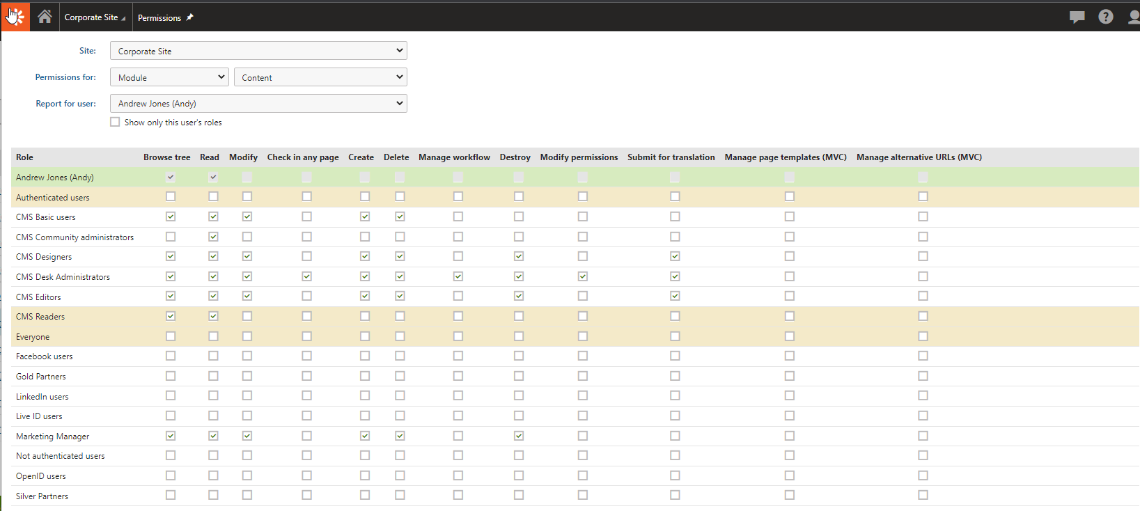Uncheck Destroy permission for Marketing Manager
Viewport: 1140px width, 511px height.
coord(519,436)
